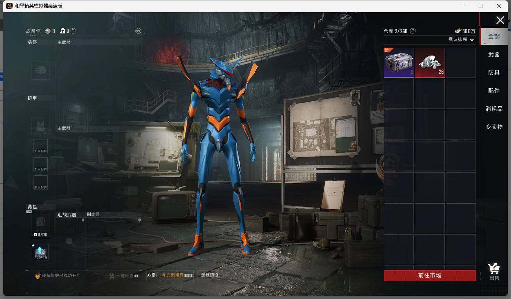The width and height of the screenshot is (511, 299).
Task: Toggle the eye visibility icon above the loadout
Action: [138, 31]
